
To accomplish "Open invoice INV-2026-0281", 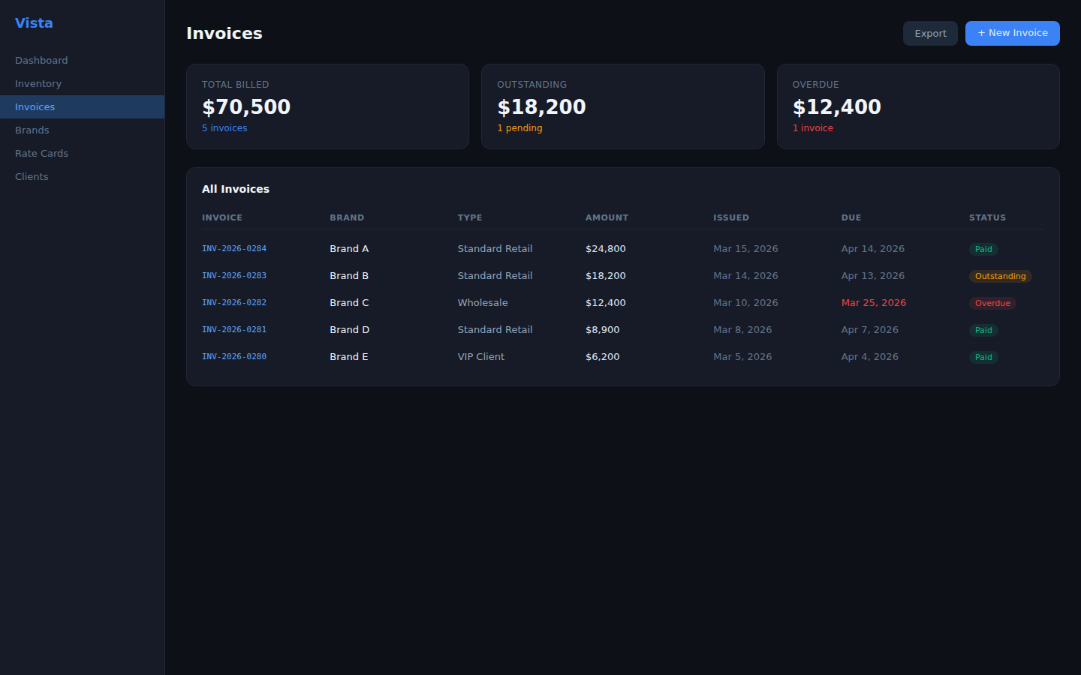I will [x=234, y=330].
